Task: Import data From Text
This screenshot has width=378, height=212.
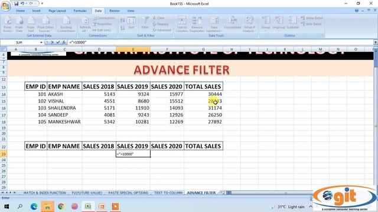Action: point(31,24)
